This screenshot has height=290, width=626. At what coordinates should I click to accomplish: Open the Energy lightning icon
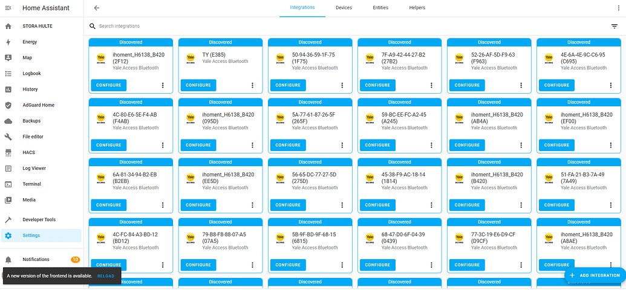[x=8, y=42]
